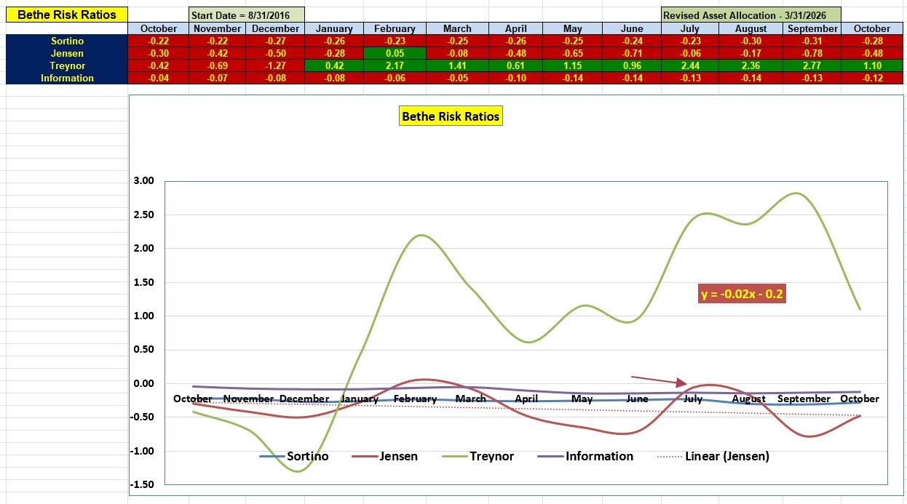
Task: Click Jensen's June value -0.71
Action: 632,53
